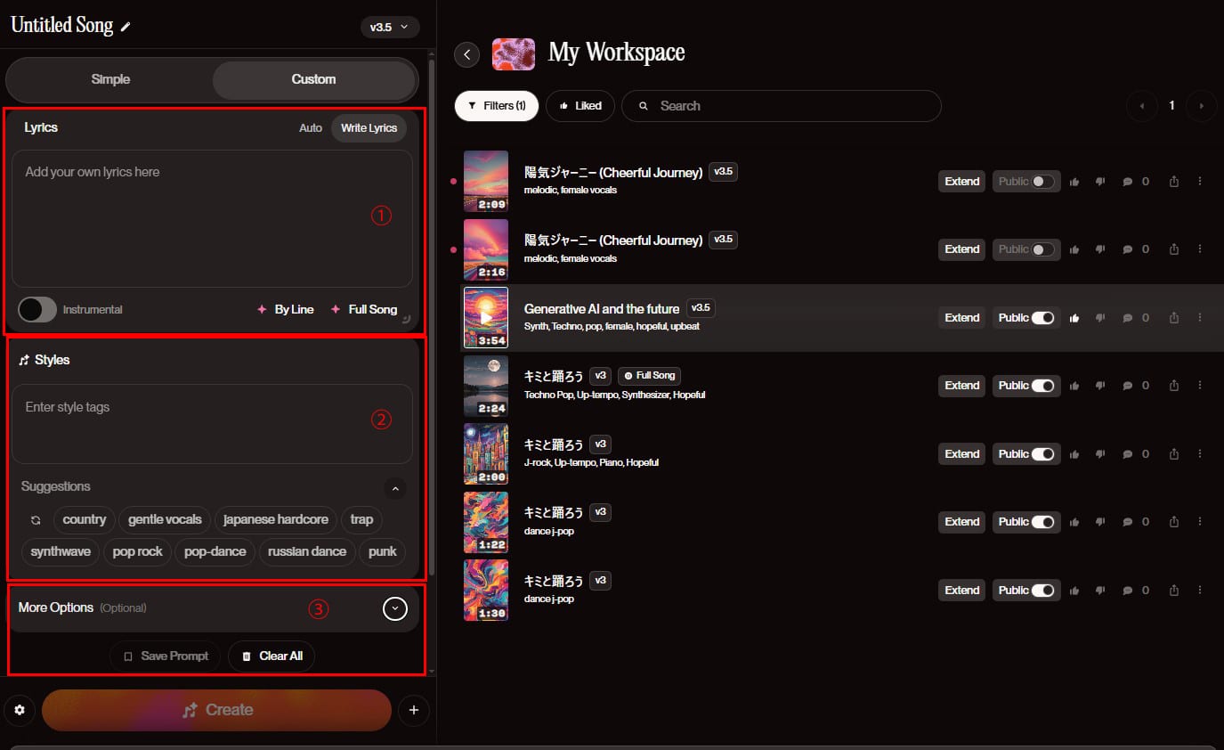Expand the More Options section
The width and height of the screenshot is (1224, 750).
pos(395,608)
